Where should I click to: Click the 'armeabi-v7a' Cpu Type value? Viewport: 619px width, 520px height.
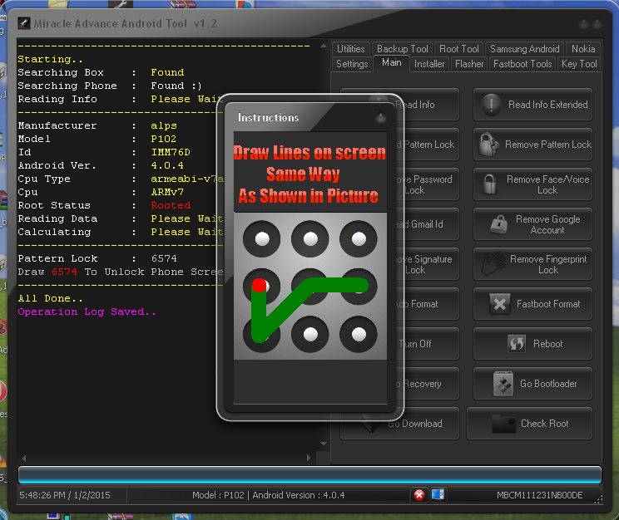(187, 179)
